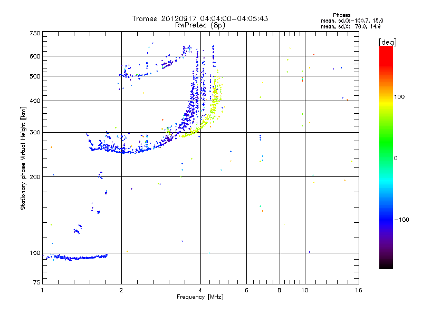Click the "600" height tick label
Viewport: 422px width, 316px height.
point(35,56)
